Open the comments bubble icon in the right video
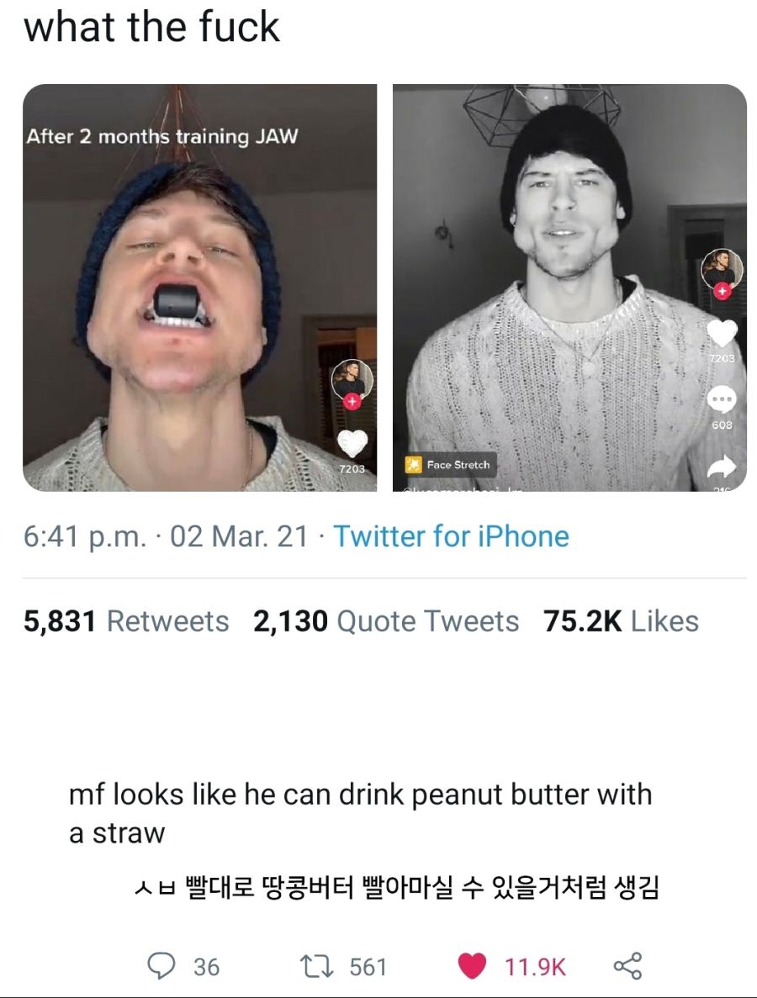757x998 pixels. point(722,397)
